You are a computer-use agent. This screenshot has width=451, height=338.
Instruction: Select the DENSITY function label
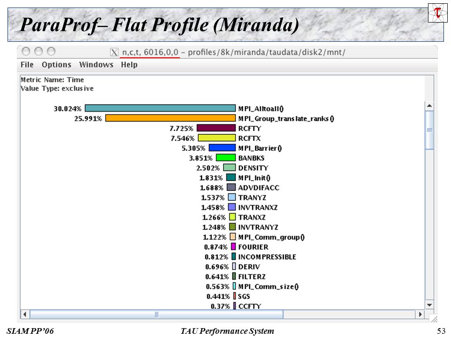253,168
